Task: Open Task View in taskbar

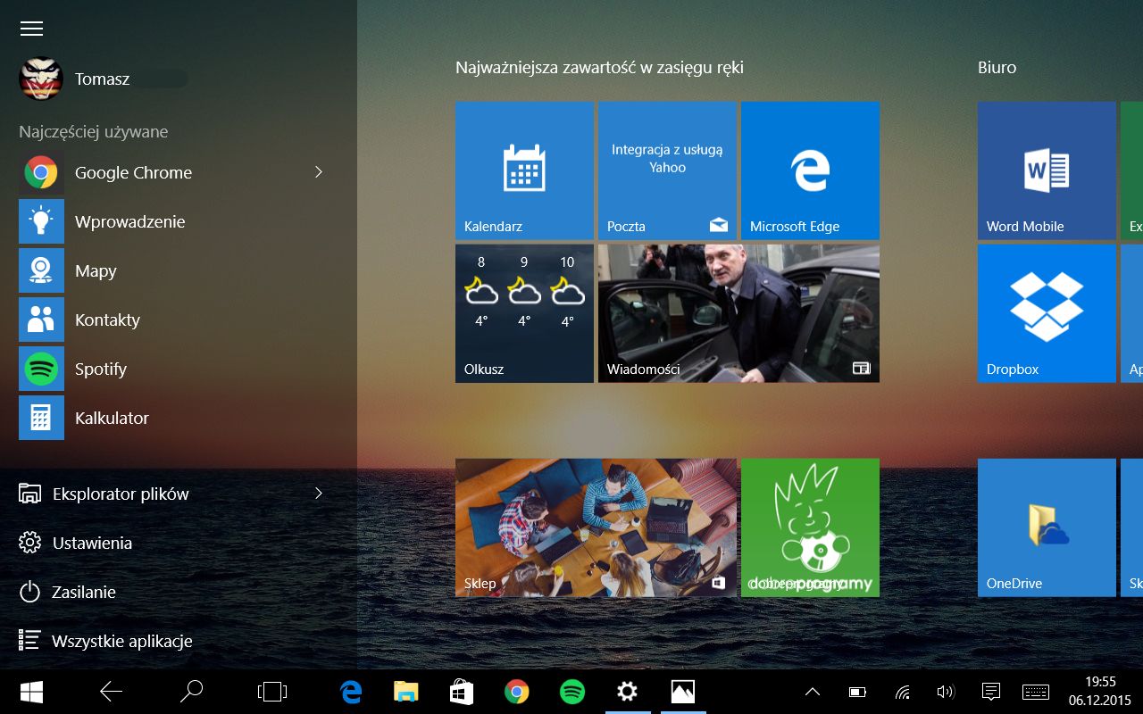Action: (x=271, y=692)
